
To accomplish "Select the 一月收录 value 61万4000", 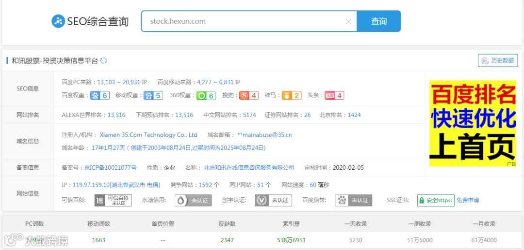I will tap(484, 240).
